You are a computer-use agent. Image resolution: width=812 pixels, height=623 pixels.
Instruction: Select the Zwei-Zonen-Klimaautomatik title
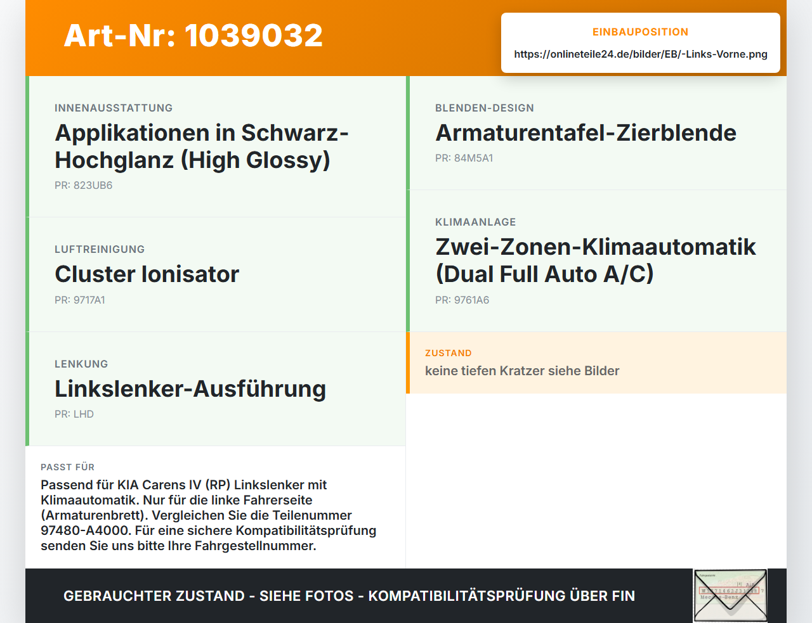tap(596, 260)
